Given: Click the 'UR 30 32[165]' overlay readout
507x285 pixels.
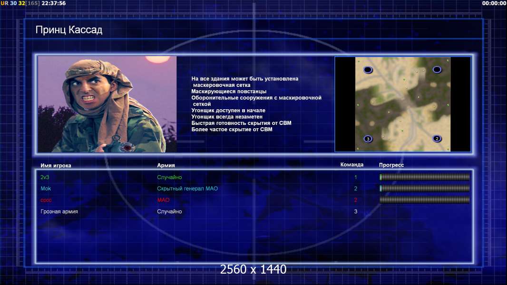Looking at the screenshot, I should pos(20,3).
